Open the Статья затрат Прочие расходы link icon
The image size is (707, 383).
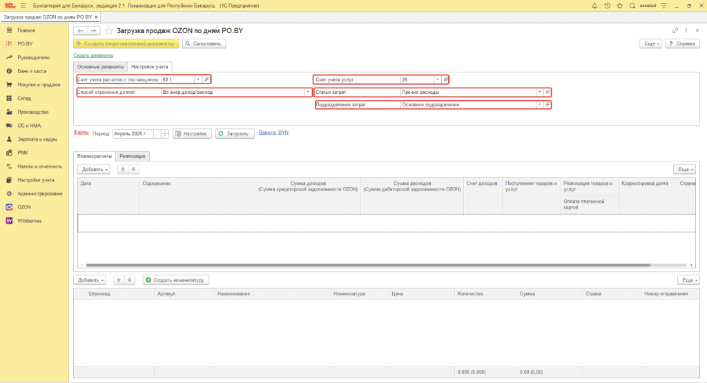[x=548, y=92]
